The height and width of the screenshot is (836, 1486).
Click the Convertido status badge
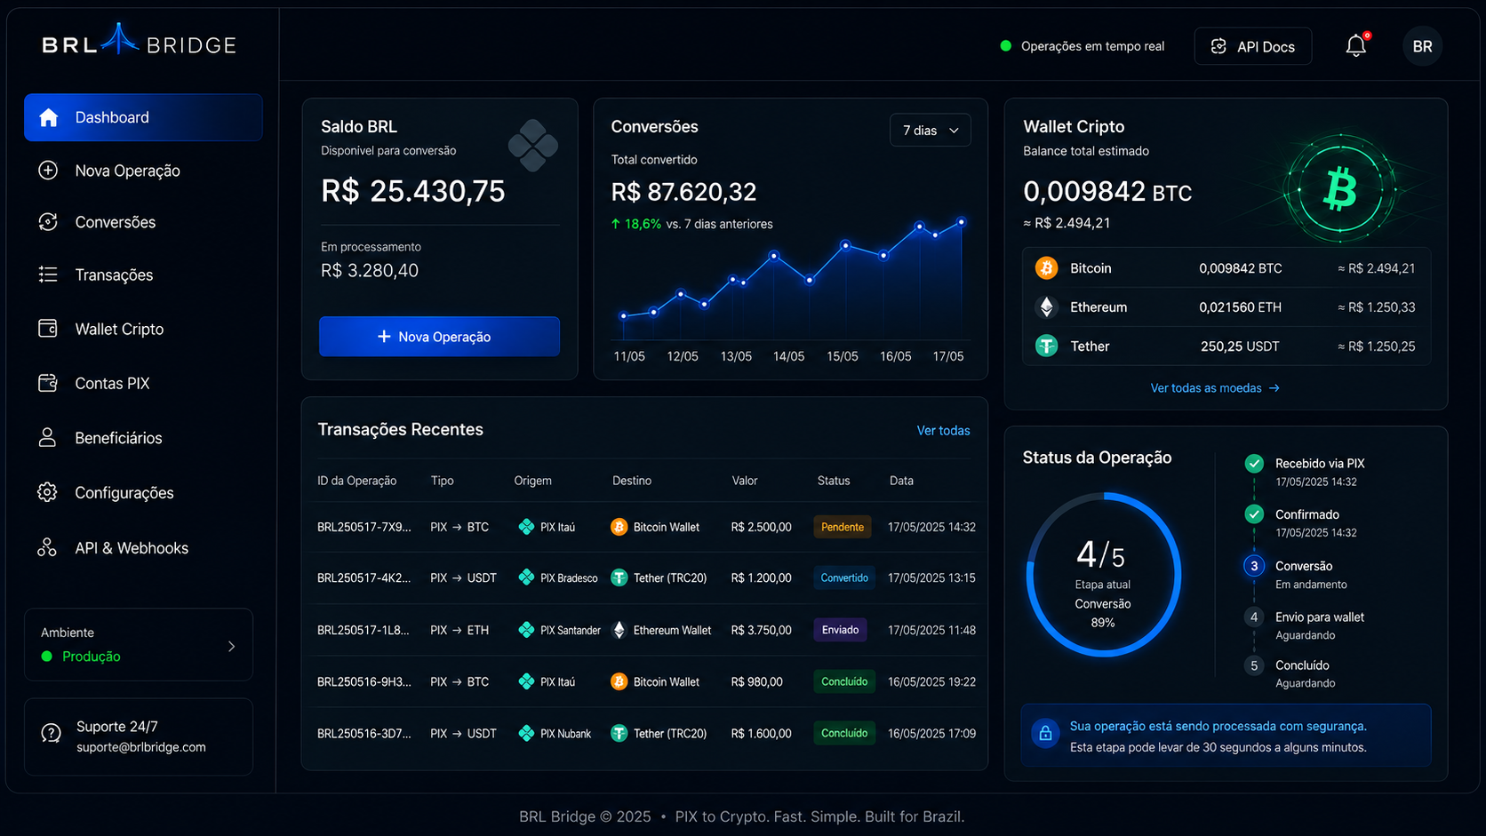(x=844, y=577)
